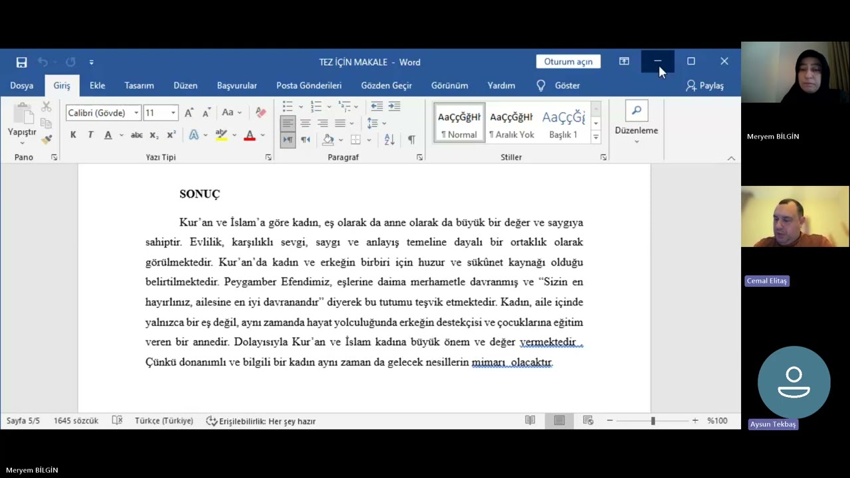This screenshot has width=850, height=478.
Task: Click the Oturum açın button
Action: pyautogui.click(x=568, y=62)
